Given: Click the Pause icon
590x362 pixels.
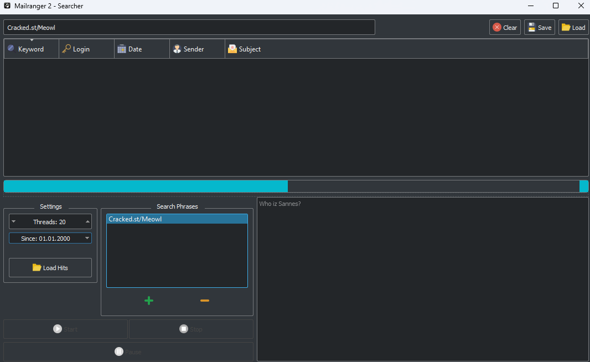Looking at the screenshot, I should pyautogui.click(x=119, y=351).
